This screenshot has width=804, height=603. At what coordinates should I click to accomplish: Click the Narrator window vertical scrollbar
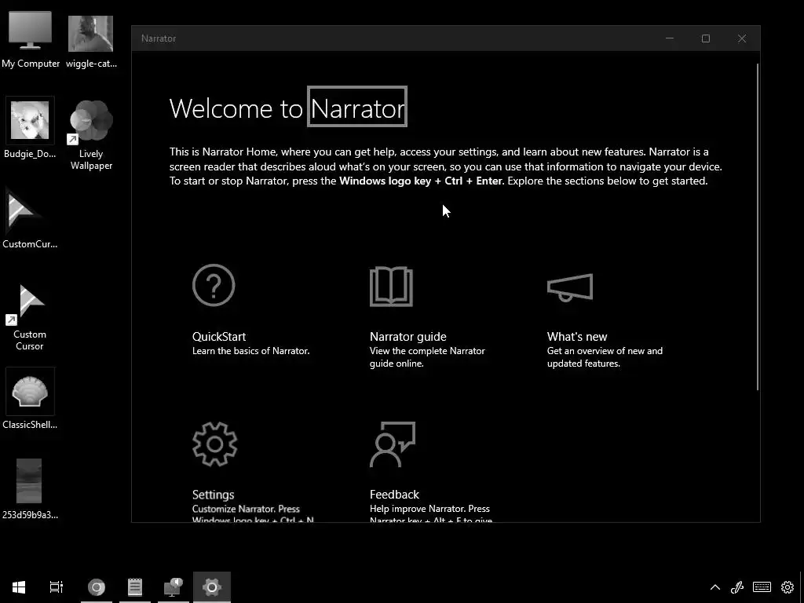[x=758, y=227]
